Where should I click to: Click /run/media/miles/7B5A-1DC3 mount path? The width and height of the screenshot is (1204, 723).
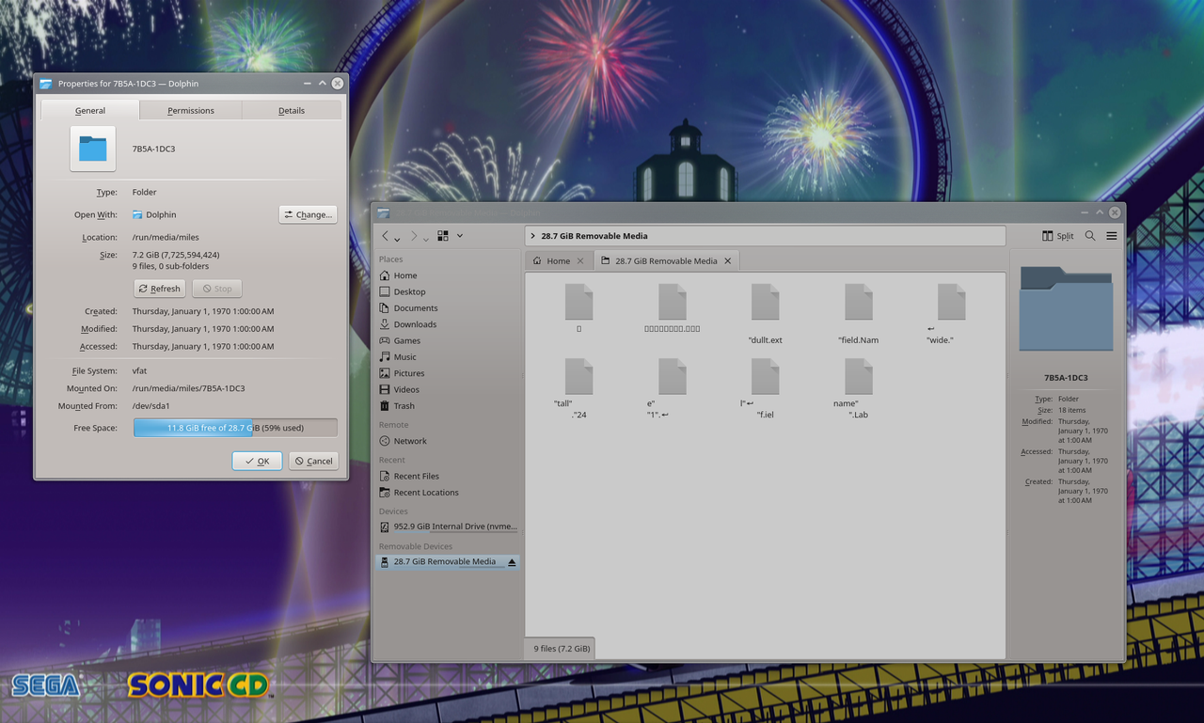click(188, 388)
